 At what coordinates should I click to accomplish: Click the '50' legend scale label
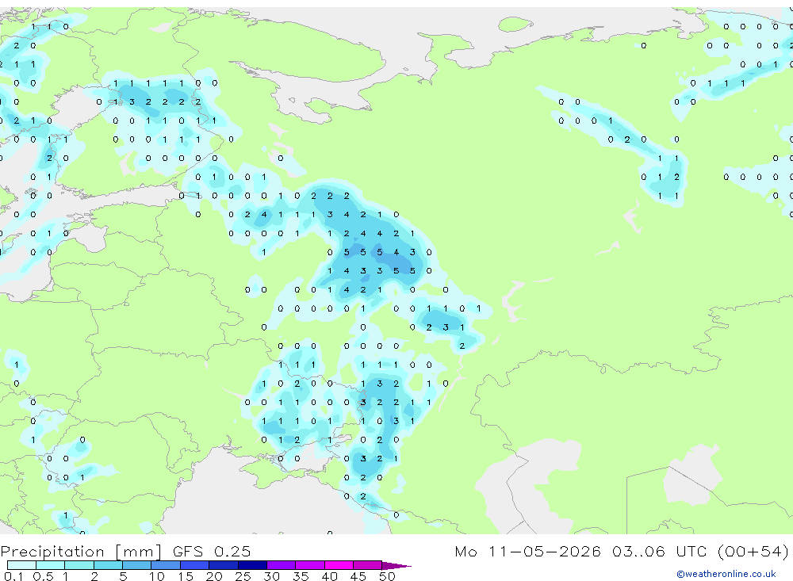click(387, 576)
